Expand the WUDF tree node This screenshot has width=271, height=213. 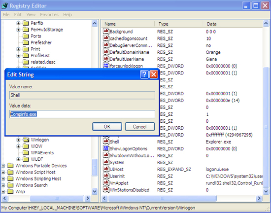point(18,159)
